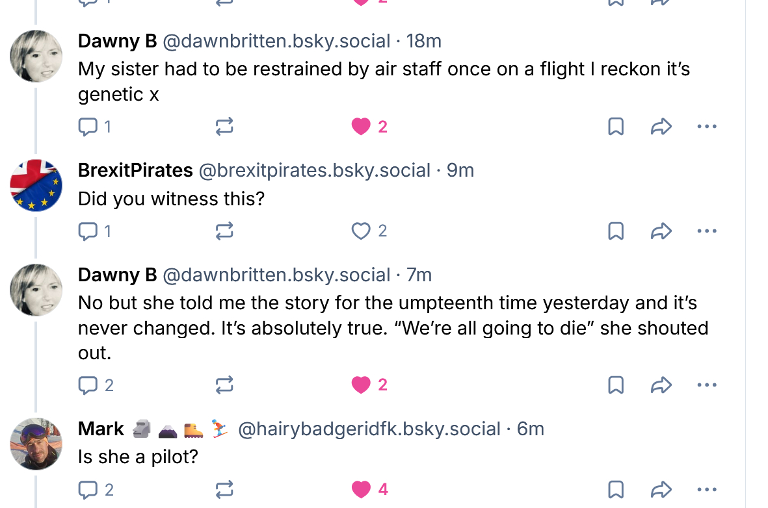Open more options on "Is she a pilot?" post
Image resolution: width=768 pixels, height=508 pixels.
pos(706,489)
